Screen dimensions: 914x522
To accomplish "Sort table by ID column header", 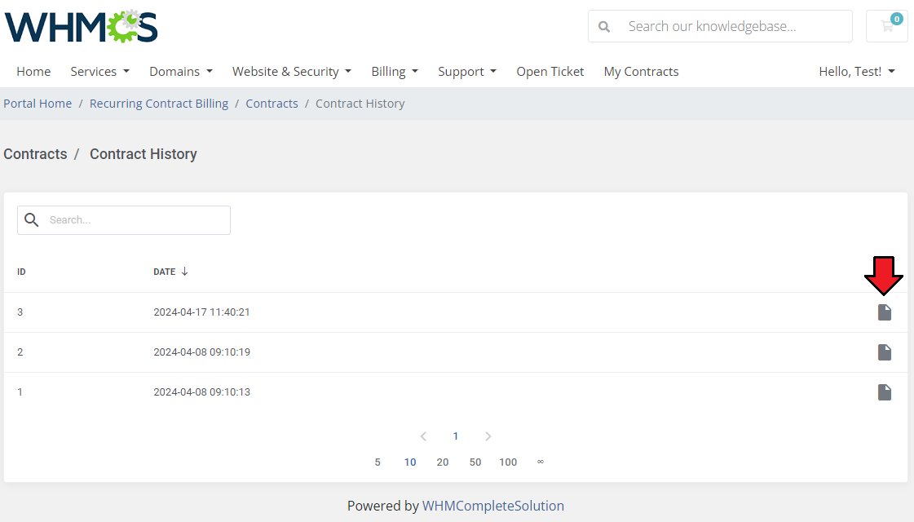I will [x=21, y=272].
